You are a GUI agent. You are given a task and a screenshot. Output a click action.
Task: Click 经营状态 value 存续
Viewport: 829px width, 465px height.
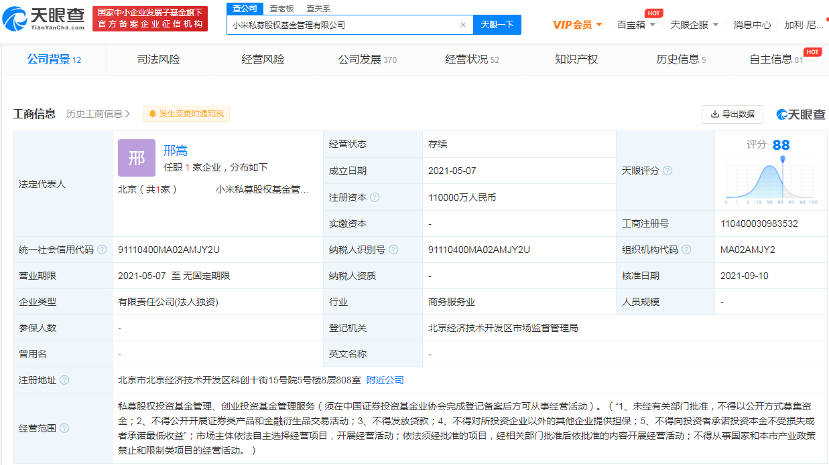(438, 144)
